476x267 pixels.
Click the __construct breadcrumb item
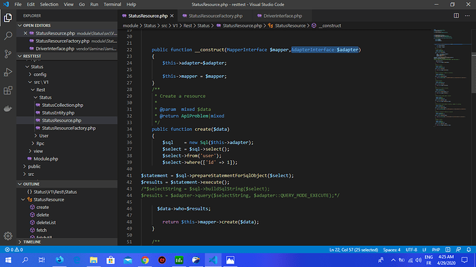(x=326, y=26)
